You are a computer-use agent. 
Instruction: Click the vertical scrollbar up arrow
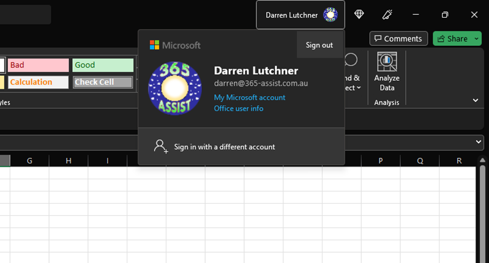(x=482, y=160)
